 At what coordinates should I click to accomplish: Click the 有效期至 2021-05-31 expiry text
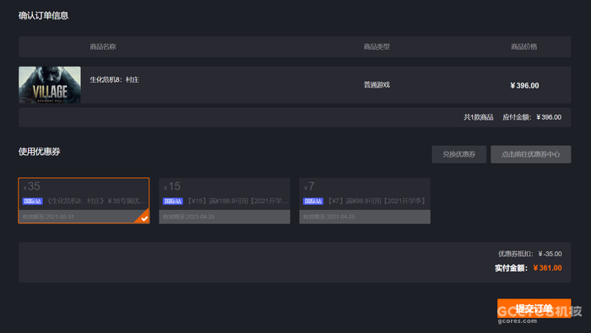(x=48, y=217)
